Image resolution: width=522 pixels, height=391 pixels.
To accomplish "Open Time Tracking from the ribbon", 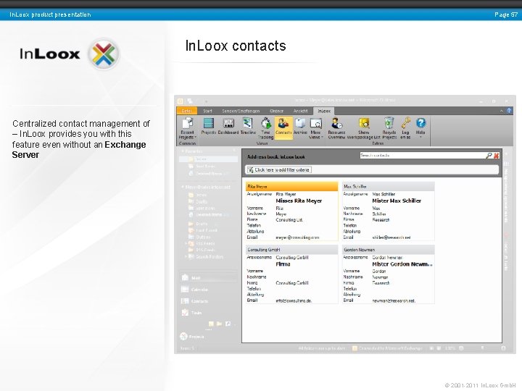I will [x=265, y=128].
